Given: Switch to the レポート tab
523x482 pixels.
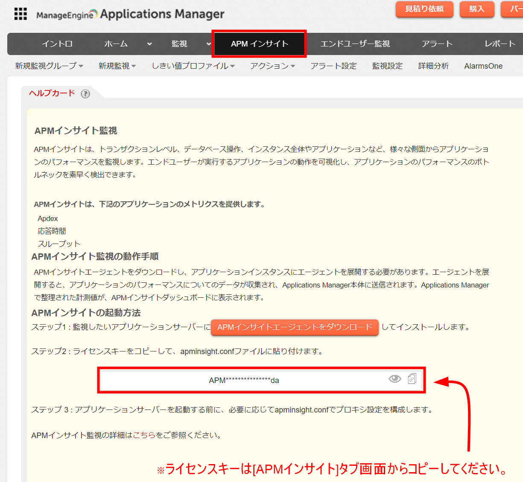Looking at the screenshot, I should pyautogui.click(x=500, y=44).
